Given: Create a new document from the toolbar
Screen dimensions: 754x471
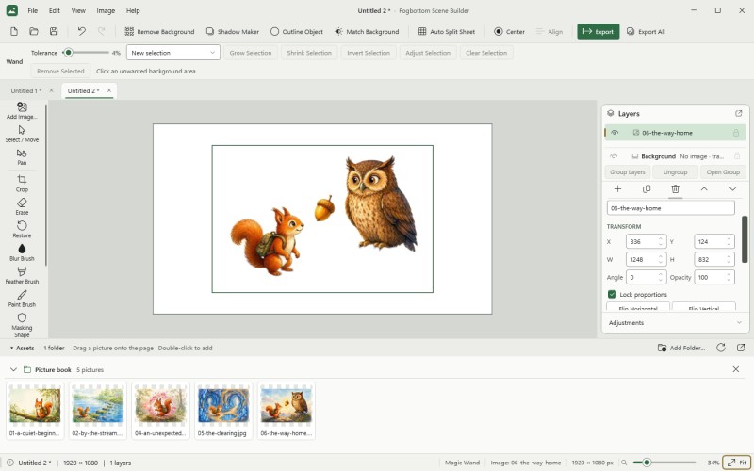Looking at the screenshot, I should coord(14,32).
